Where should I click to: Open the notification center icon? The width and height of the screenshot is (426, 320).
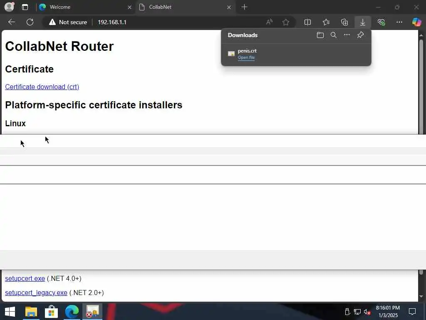(412, 312)
